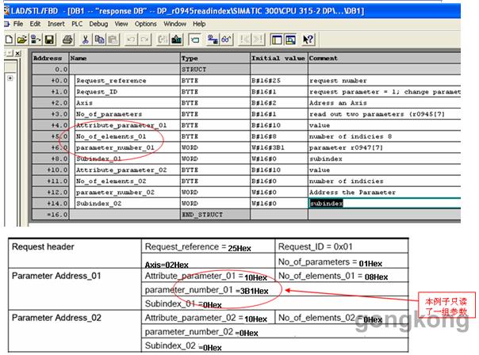Click the declaration view toolbar icon
This screenshot has height=355, width=479.
point(194,40)
